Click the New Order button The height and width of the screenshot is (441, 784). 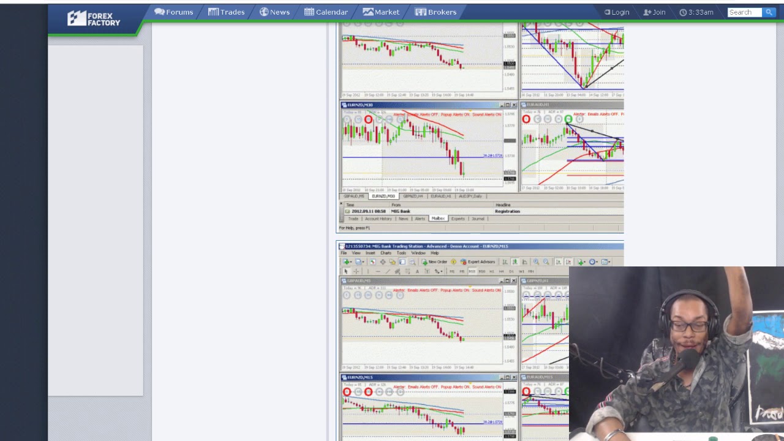(x=435, y=262)
